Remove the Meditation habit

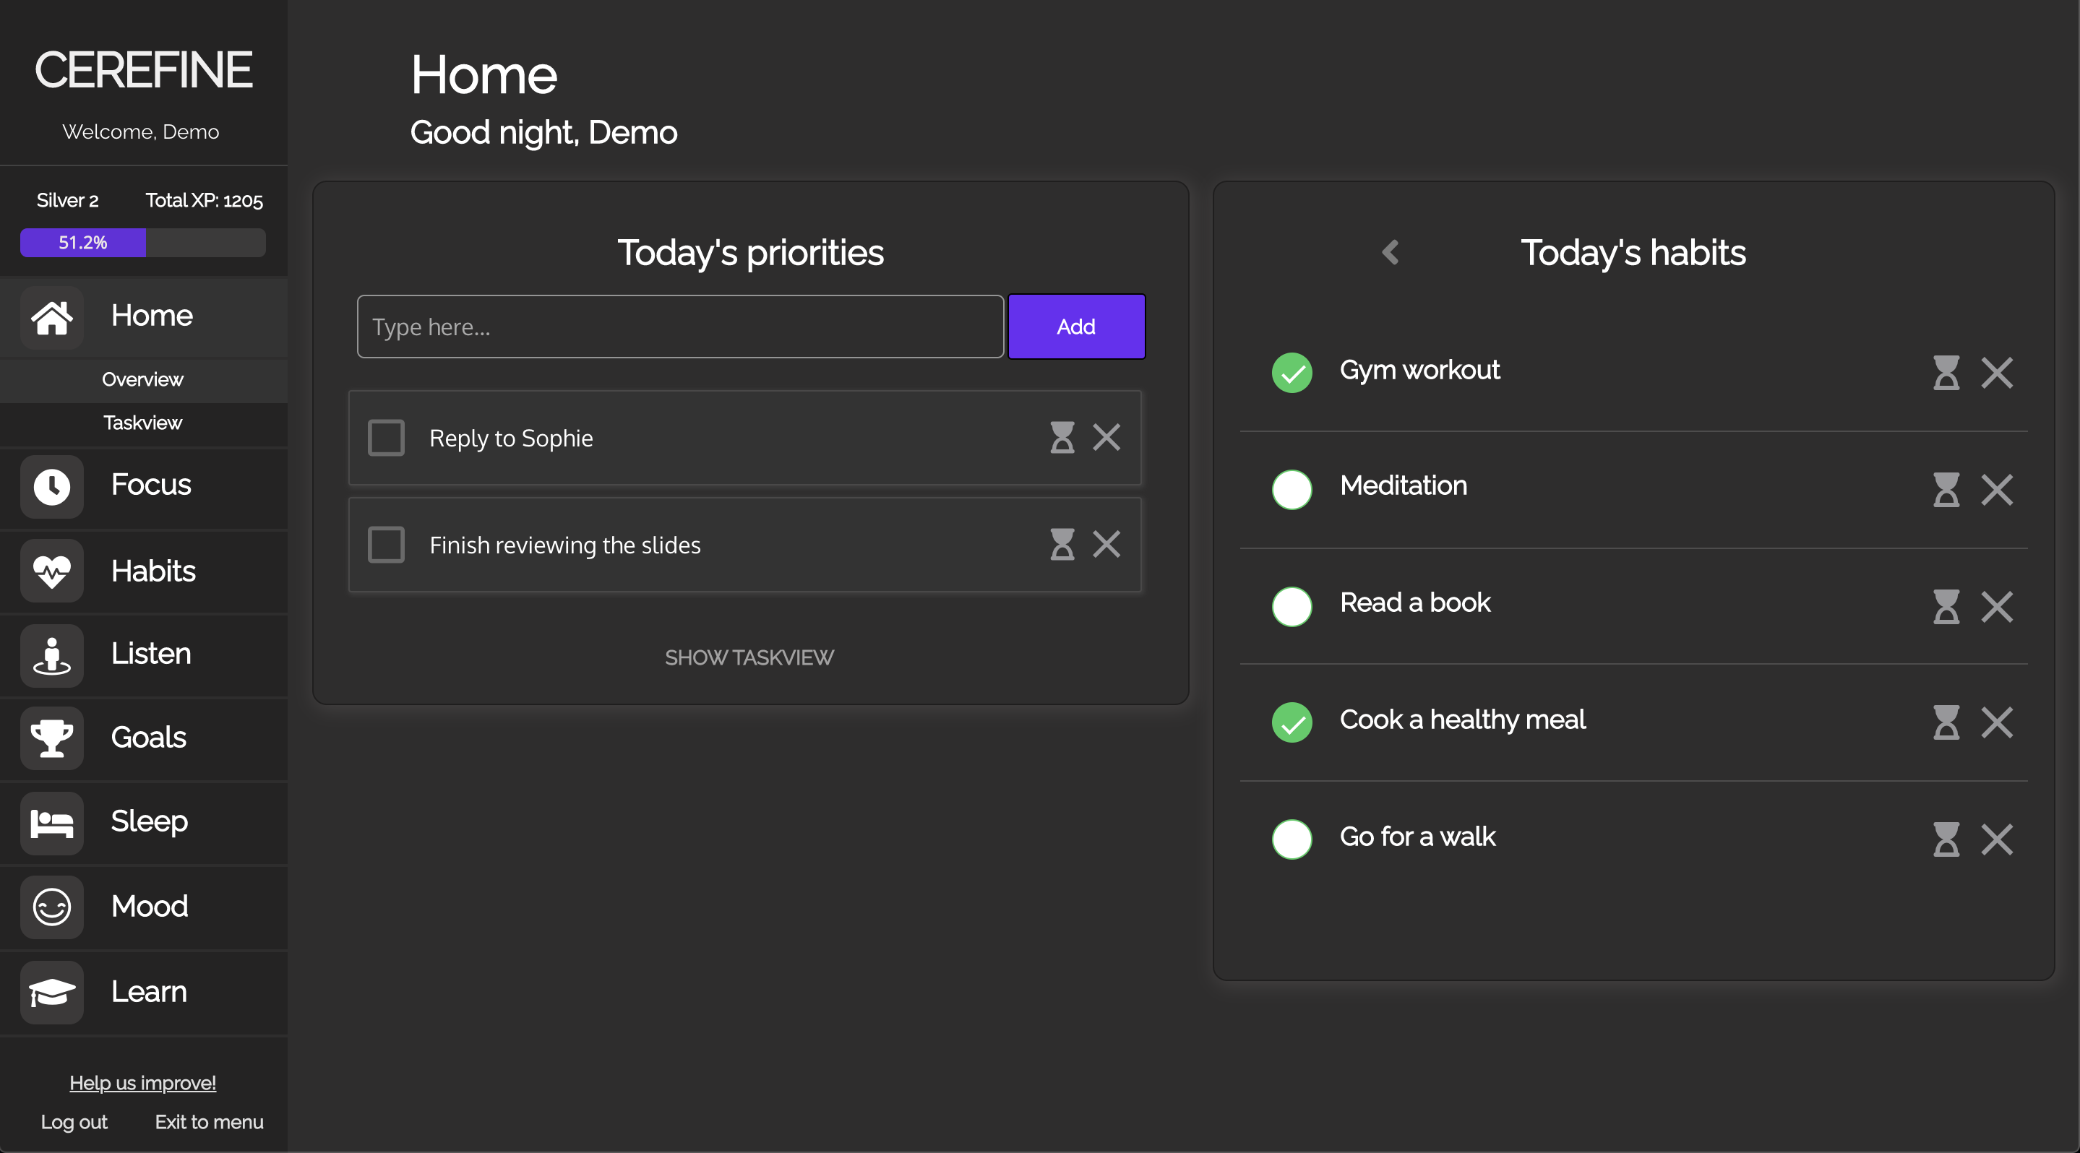[1997, 490]
